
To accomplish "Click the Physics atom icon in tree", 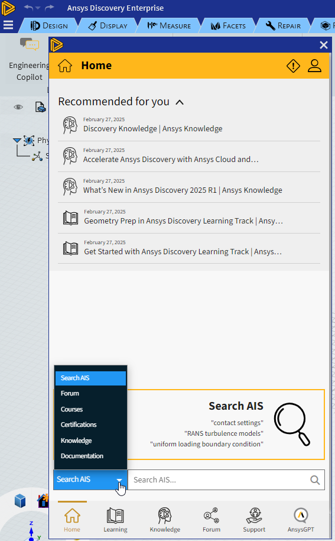I will pos(29,141).
